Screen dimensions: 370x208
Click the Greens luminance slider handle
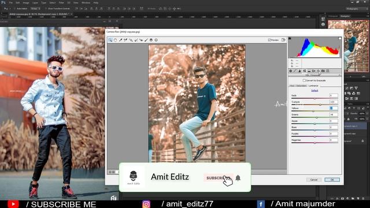[317, 117]
